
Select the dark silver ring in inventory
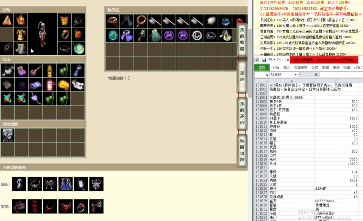click(x=211, y=35)
